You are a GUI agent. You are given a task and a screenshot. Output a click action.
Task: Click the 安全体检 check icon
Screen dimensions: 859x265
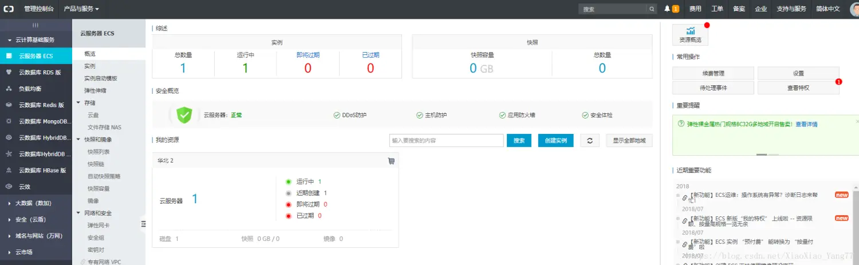coord(585,115)
